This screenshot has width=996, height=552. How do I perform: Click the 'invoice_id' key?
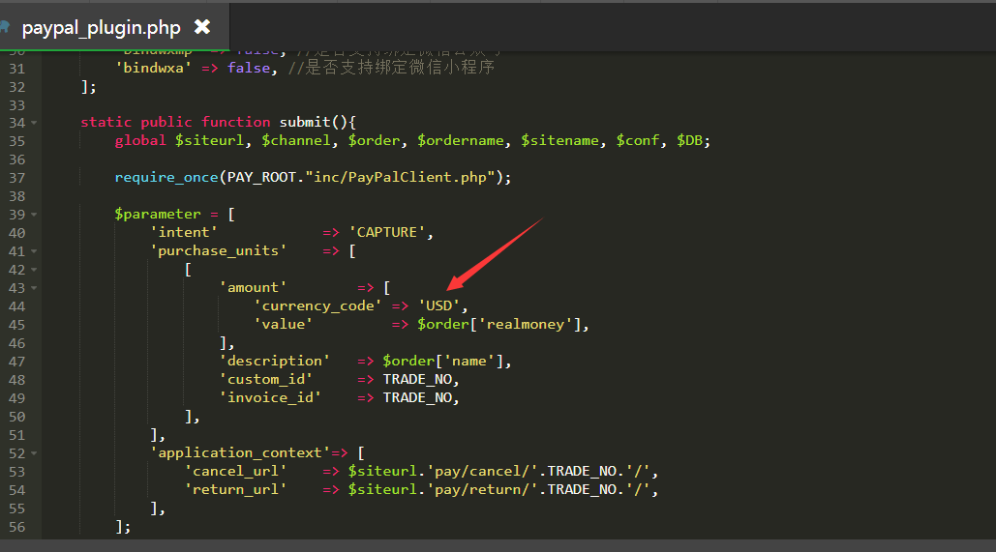pyautogui.click(x=270, y=398)
